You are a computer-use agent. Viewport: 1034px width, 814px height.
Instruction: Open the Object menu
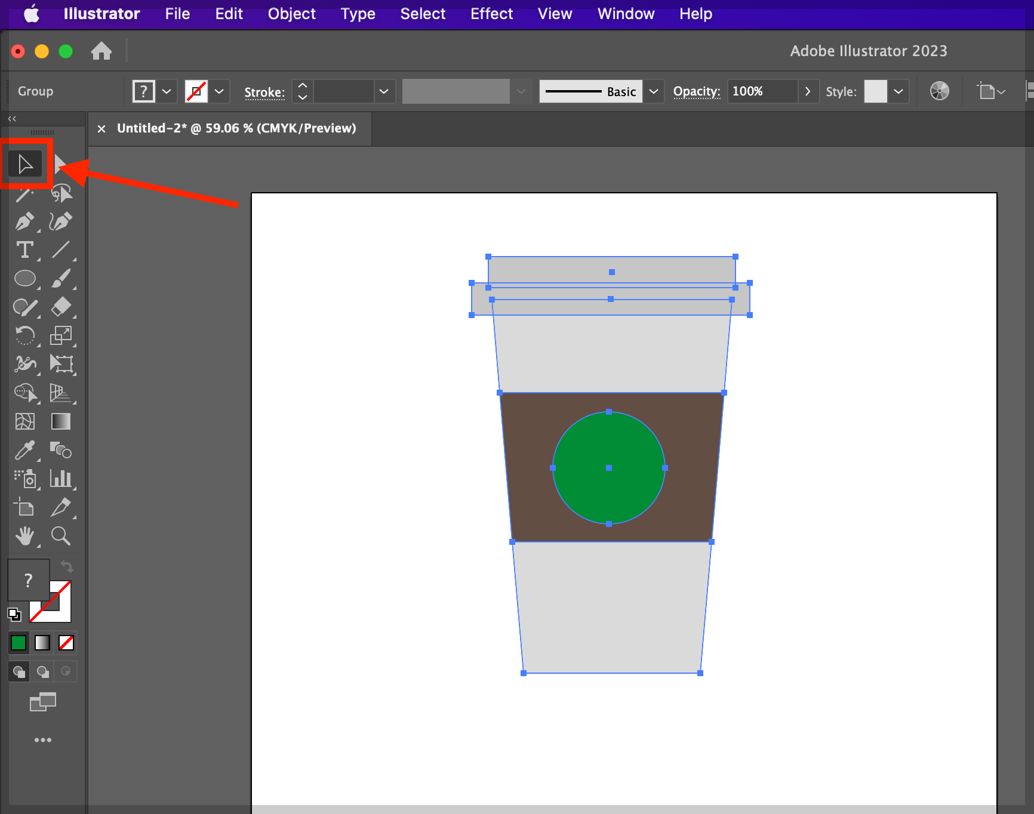point(291,14)
